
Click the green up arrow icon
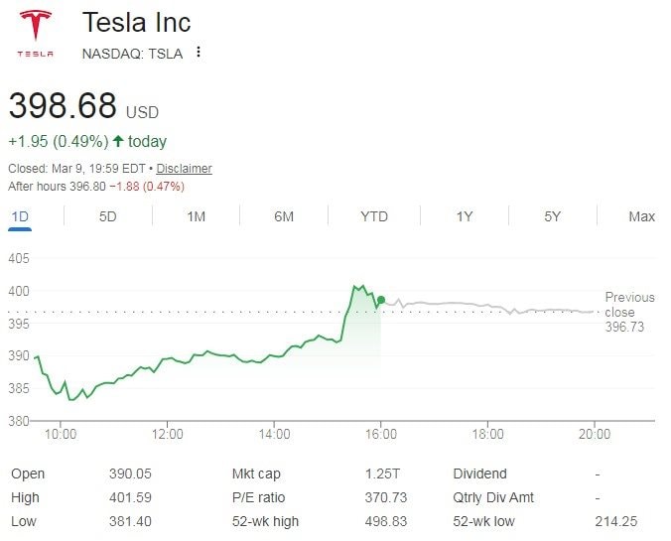[x=119, y=141]
